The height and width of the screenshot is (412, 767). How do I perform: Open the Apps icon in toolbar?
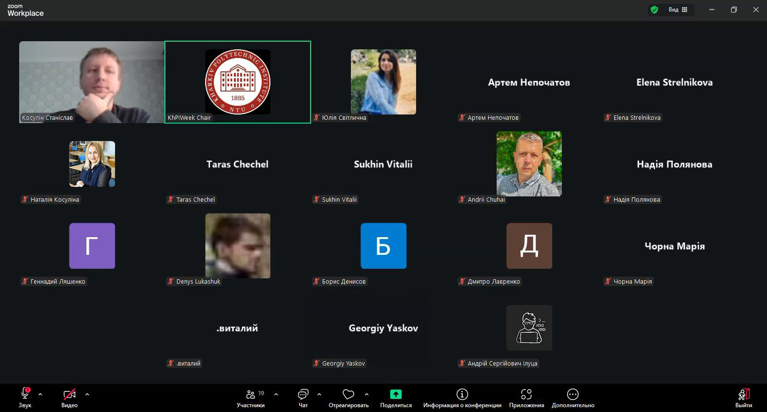pos(526,394)
